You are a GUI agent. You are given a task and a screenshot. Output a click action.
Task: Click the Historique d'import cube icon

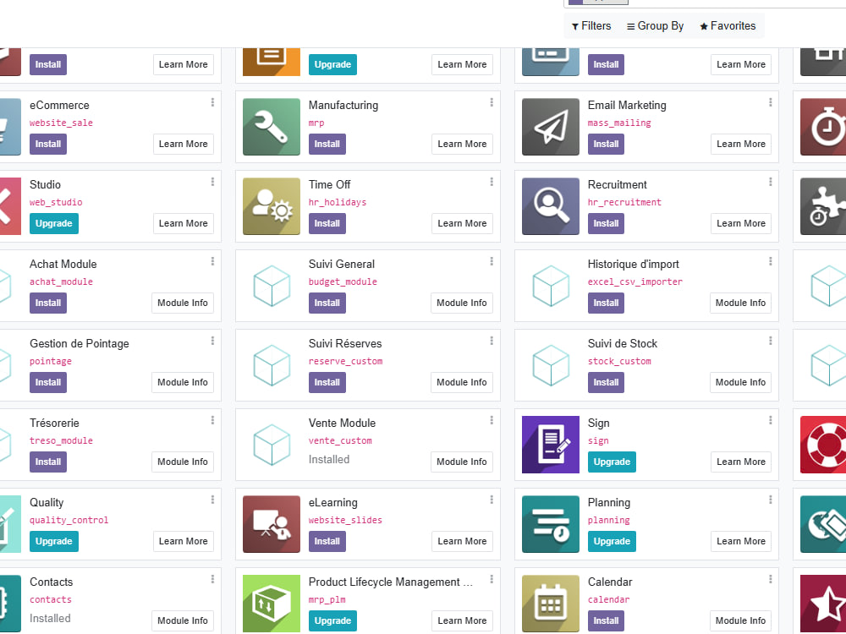click(551, 286)
